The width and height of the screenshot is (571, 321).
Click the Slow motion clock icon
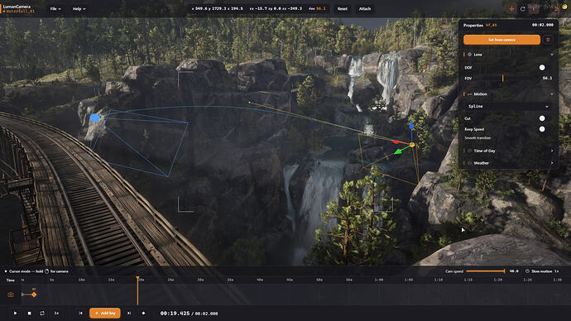[527, 271]
